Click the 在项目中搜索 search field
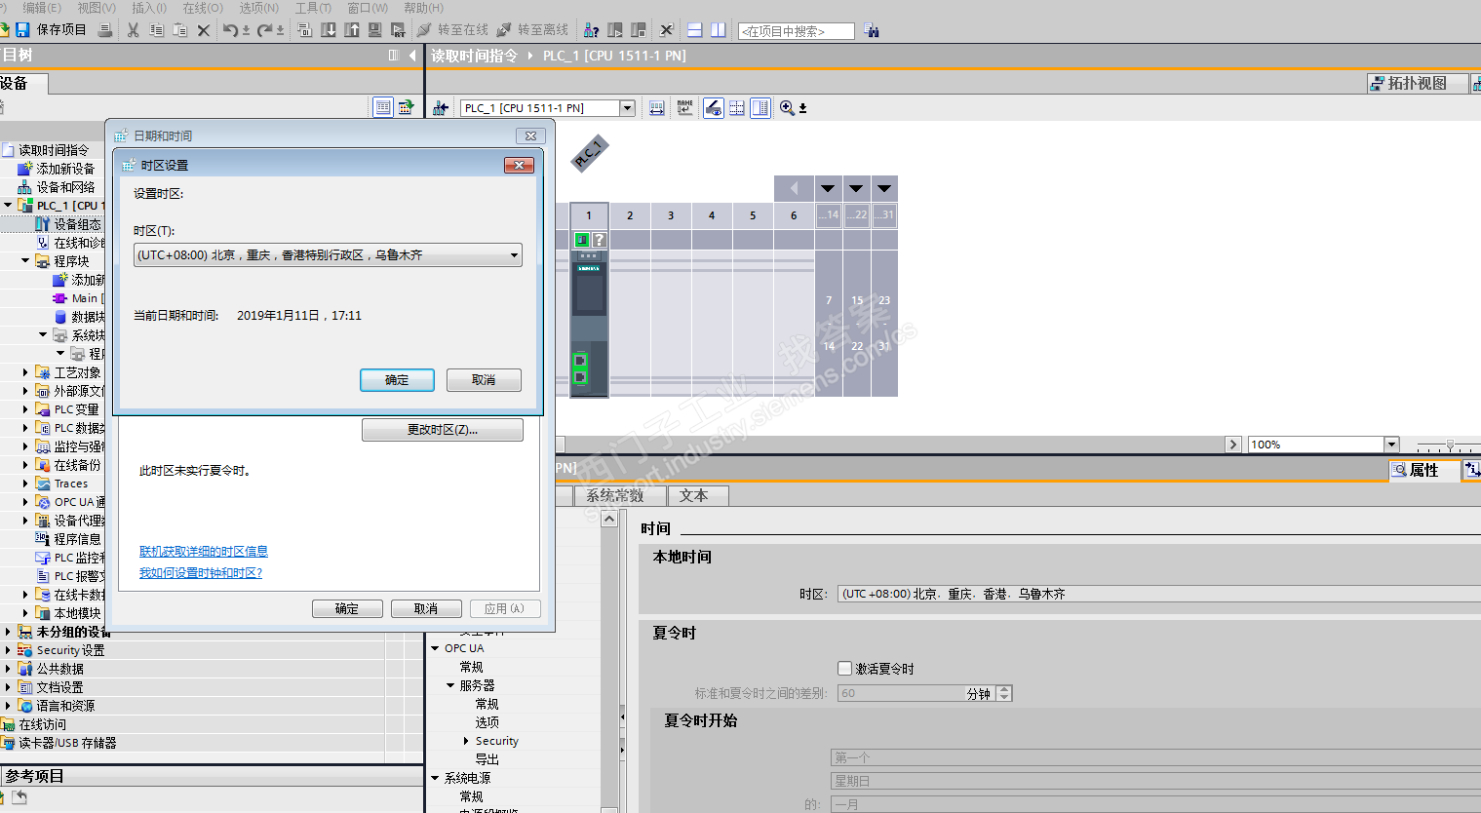1481x813 pixels. (x=797, y=31)
